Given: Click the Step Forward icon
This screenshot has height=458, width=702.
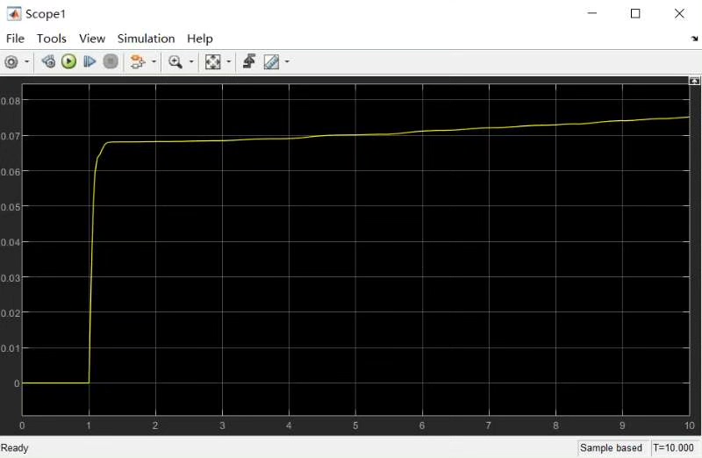Looking at the screenshot, I should [90, 61].
